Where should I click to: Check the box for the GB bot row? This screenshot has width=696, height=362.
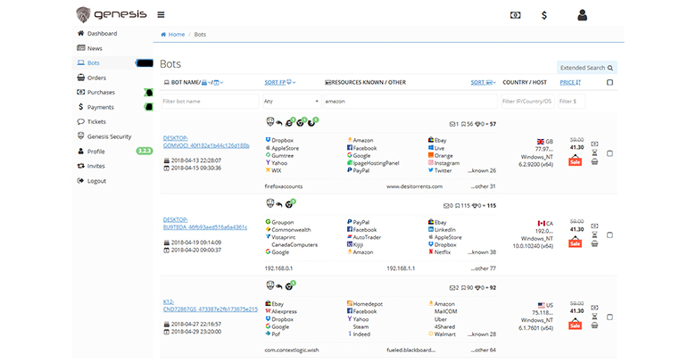coord(609,153)
